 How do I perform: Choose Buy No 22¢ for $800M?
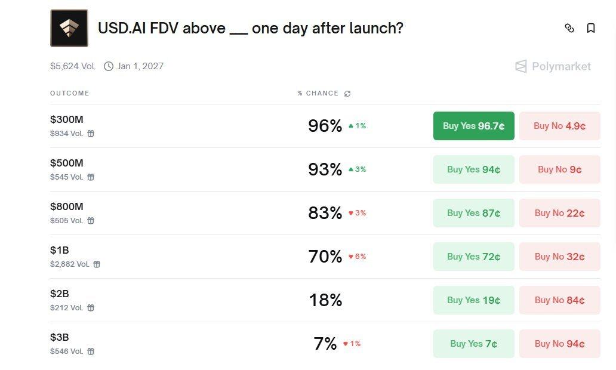559,213
